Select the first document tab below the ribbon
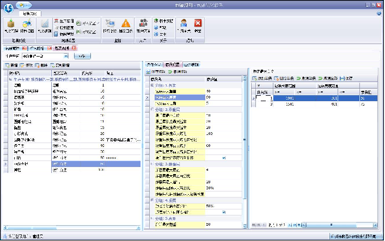Screen dimensions: 385x241 click(x=11, y=48)
